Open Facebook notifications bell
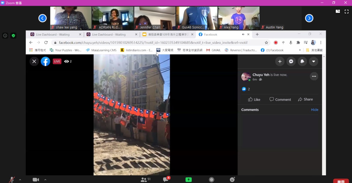This screenshot has height=183, width=352. tap(302, 61)
